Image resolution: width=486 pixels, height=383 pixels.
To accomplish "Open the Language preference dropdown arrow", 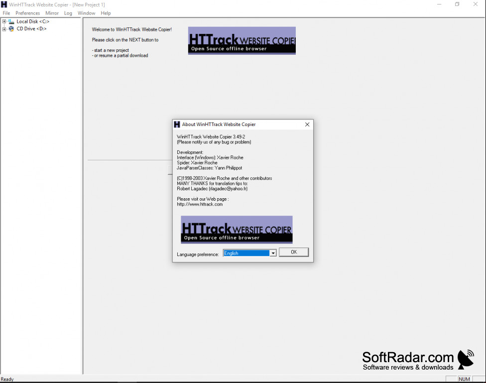I will pos(273,253).
